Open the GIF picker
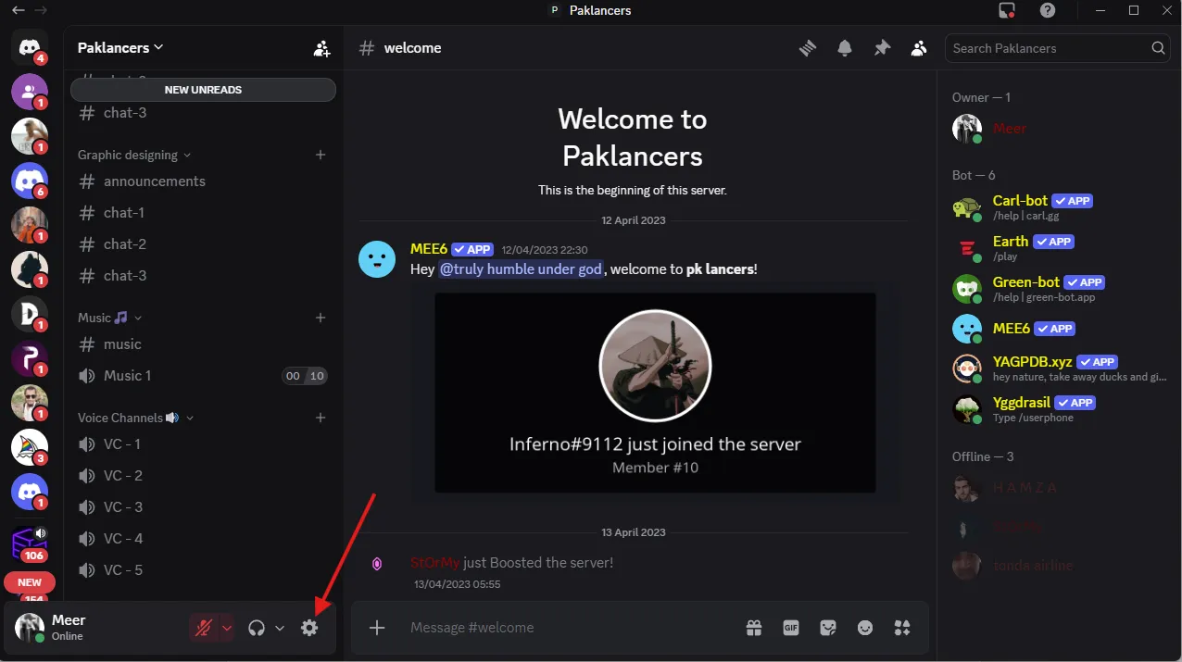 click(x=791, y=628)
